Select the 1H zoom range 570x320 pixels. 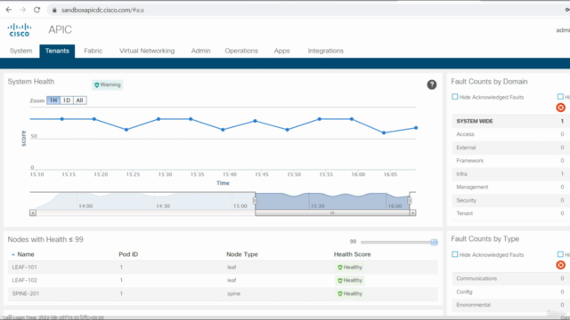tap(53, 100)
